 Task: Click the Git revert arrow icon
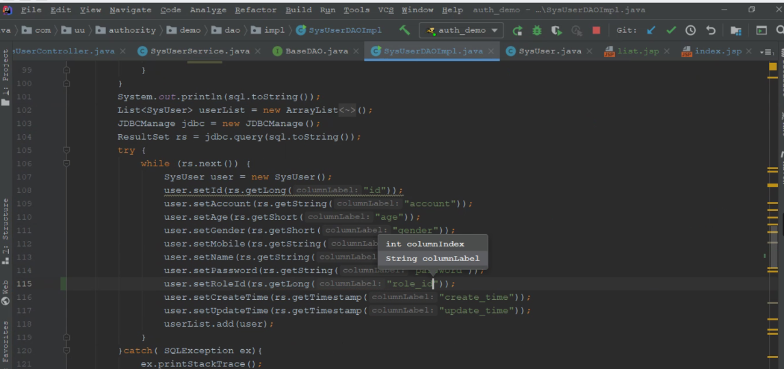click(x=710, y=31)
